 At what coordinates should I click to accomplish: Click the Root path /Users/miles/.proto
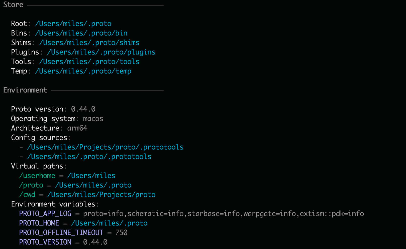[73, 24]
